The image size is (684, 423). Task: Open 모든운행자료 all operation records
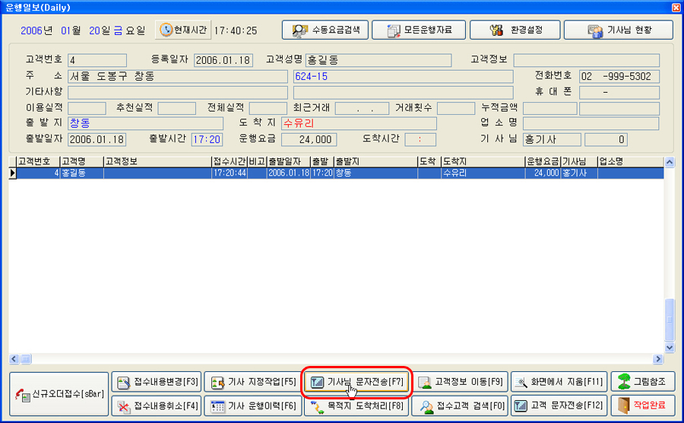pyautogui.click(x=419, y=30)
